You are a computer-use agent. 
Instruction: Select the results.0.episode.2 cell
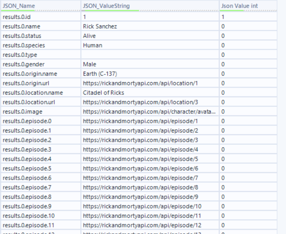point(41,140)
